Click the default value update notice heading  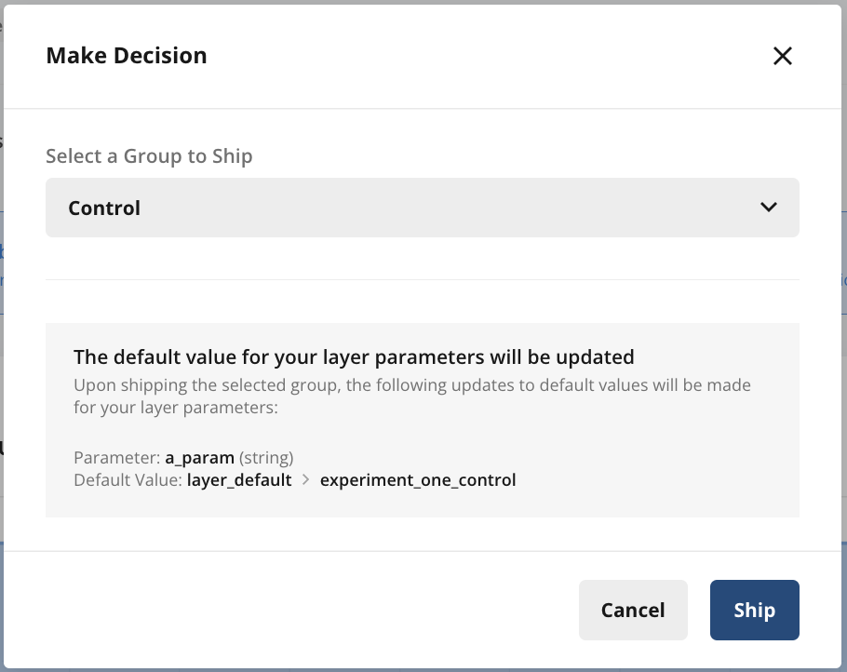point(354,356)
